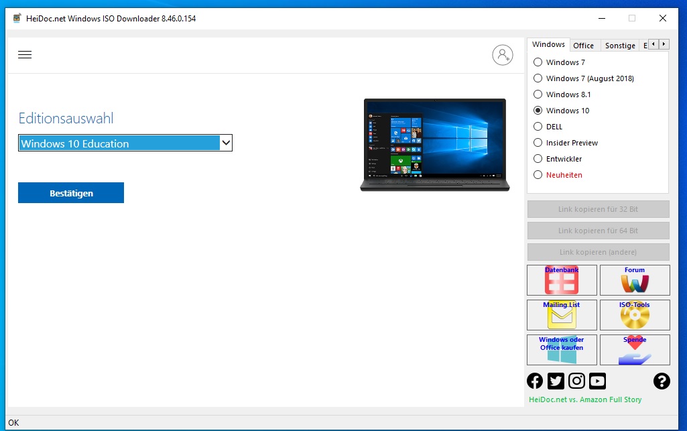Switch to the Office tab
Screen dimensions: 687x431
pos(583,46)
